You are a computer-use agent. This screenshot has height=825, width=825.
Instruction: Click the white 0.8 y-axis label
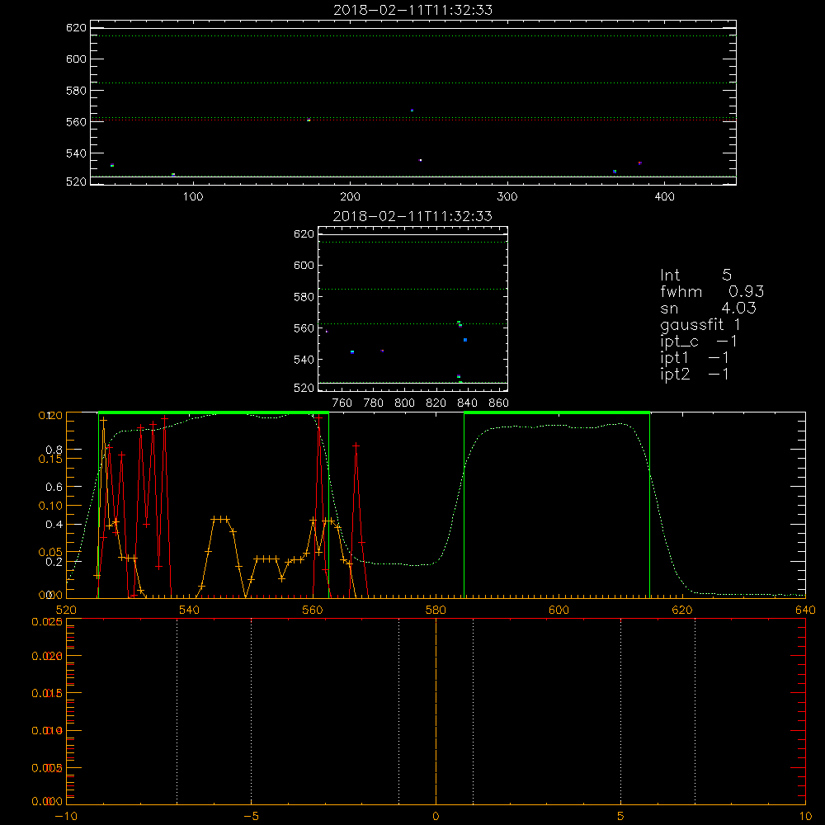coord(54,450)
